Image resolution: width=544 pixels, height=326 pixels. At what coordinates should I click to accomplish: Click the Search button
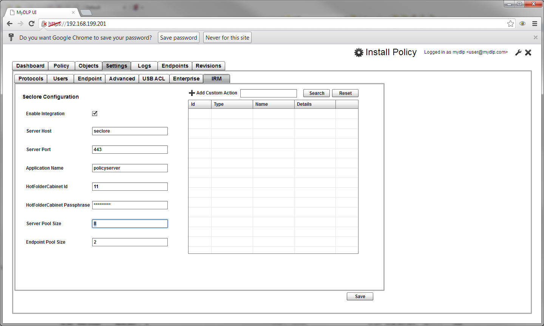[317, 93]
